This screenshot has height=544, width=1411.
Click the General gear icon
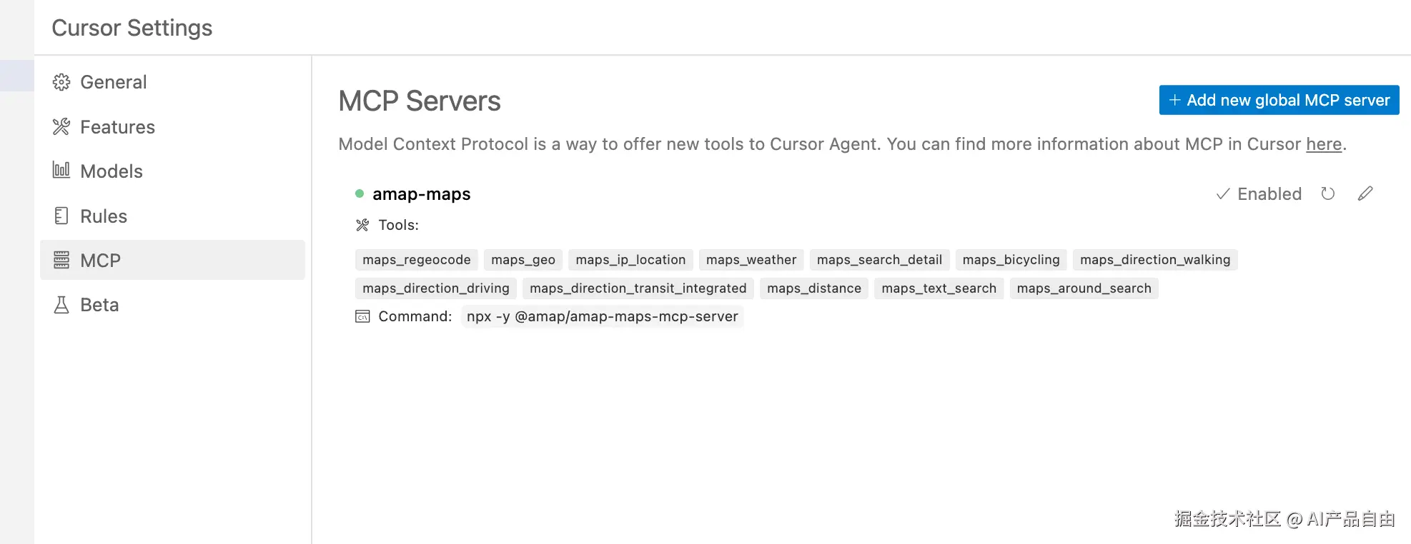click(61, 82)
